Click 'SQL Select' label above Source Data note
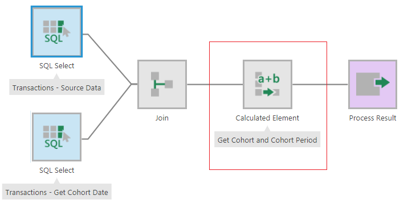The image size is (420, 216). [x=56, y=66]
